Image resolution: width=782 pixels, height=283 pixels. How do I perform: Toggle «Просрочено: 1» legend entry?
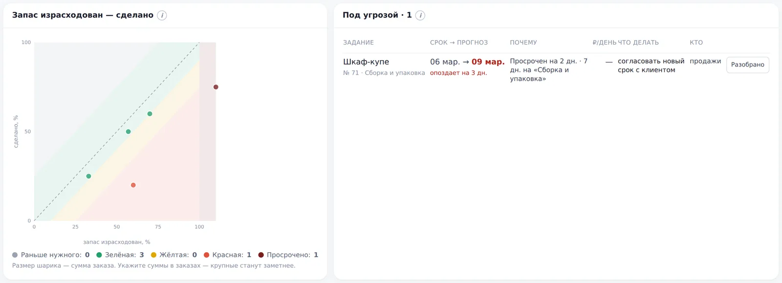coord(288,255)
